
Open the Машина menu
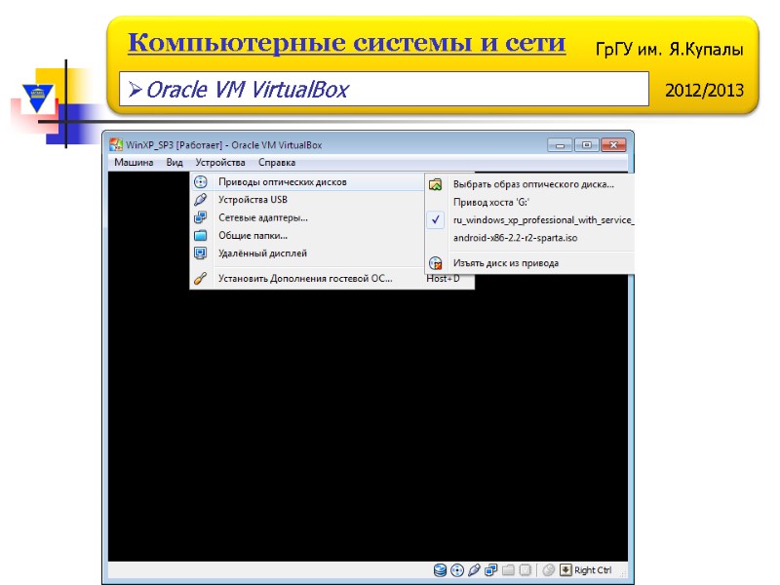[x=134, y=162]
